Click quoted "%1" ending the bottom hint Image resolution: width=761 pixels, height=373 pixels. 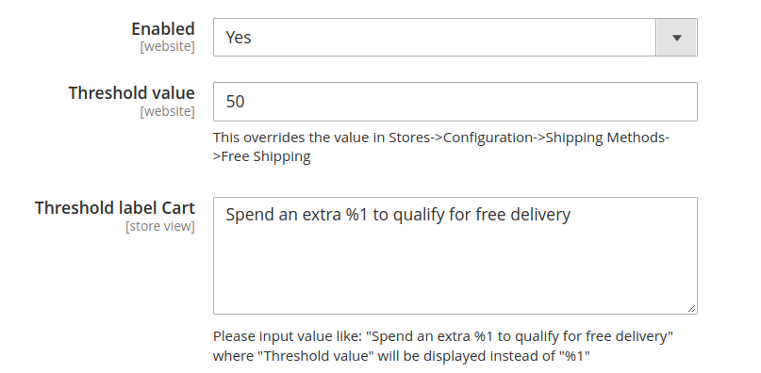pos(574,356)
